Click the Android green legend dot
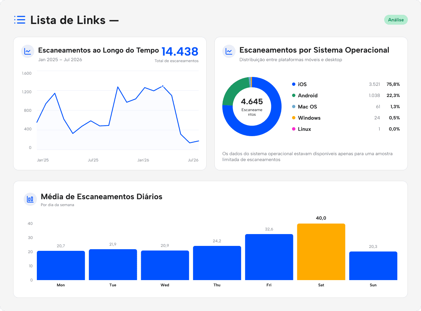 (x=294, y=95)
